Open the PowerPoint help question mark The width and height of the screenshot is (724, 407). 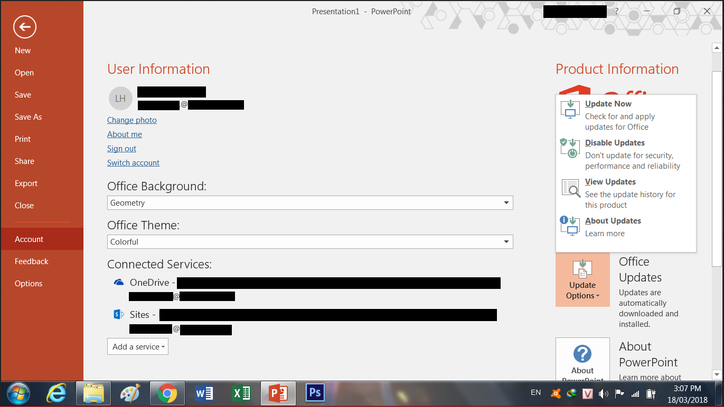tap(616, 11)
